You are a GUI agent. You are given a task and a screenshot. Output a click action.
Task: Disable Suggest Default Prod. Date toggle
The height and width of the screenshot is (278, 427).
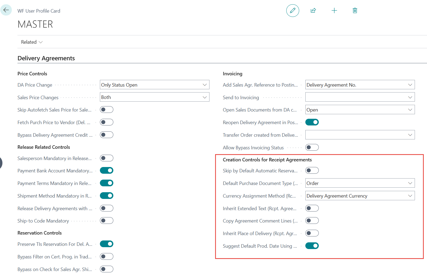tap(312, 246)
